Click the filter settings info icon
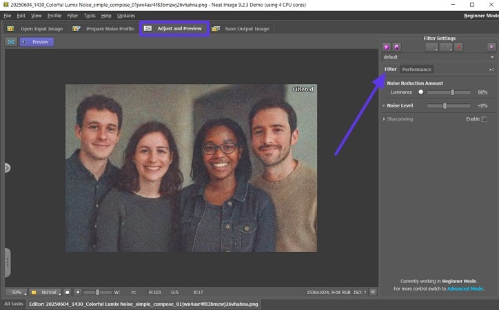 click(491, 47)
